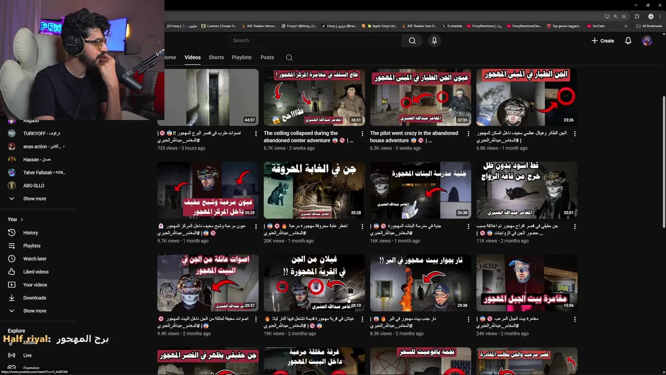Click the Create button
666x375 pixels.
(x=603, y=41)
